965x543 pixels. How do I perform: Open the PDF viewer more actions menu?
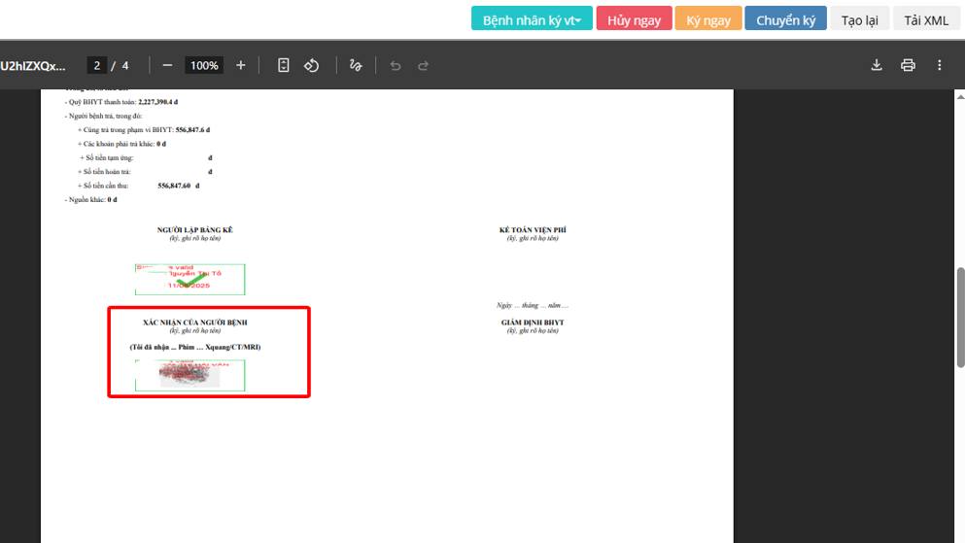939,65
